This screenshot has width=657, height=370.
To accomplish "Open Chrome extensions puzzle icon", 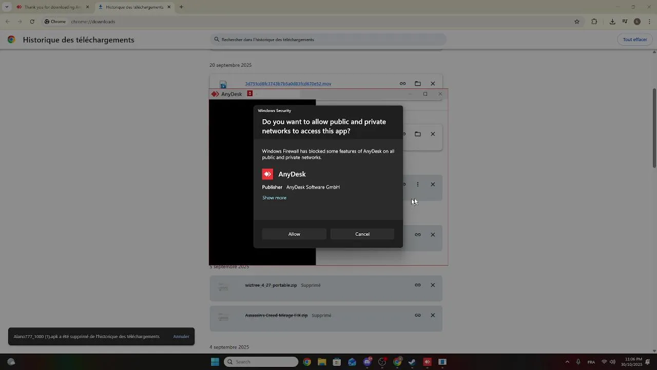I will point(594,22).
